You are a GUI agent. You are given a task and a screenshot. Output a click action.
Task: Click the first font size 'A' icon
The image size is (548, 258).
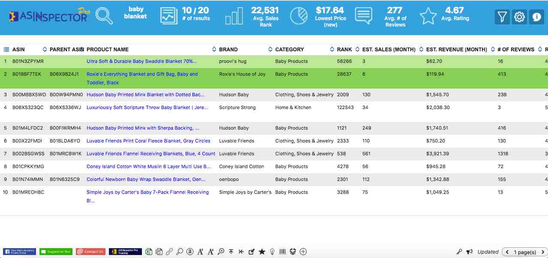point(200,252)
